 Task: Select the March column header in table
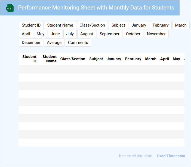(151, 59)
